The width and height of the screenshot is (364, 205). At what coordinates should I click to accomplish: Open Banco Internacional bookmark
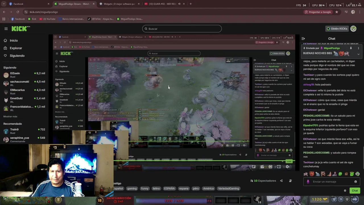pos(71,19)
